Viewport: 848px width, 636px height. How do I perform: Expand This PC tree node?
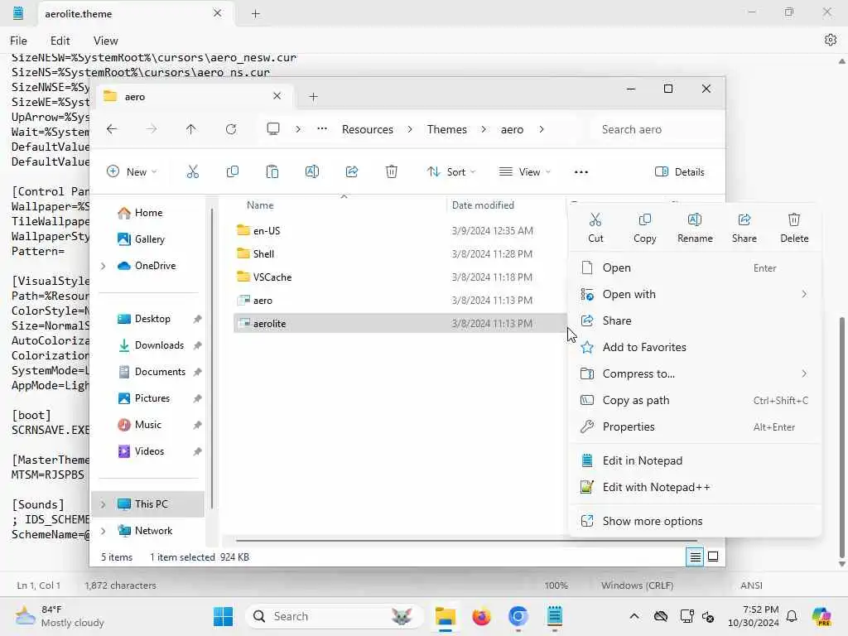(104, 504)
